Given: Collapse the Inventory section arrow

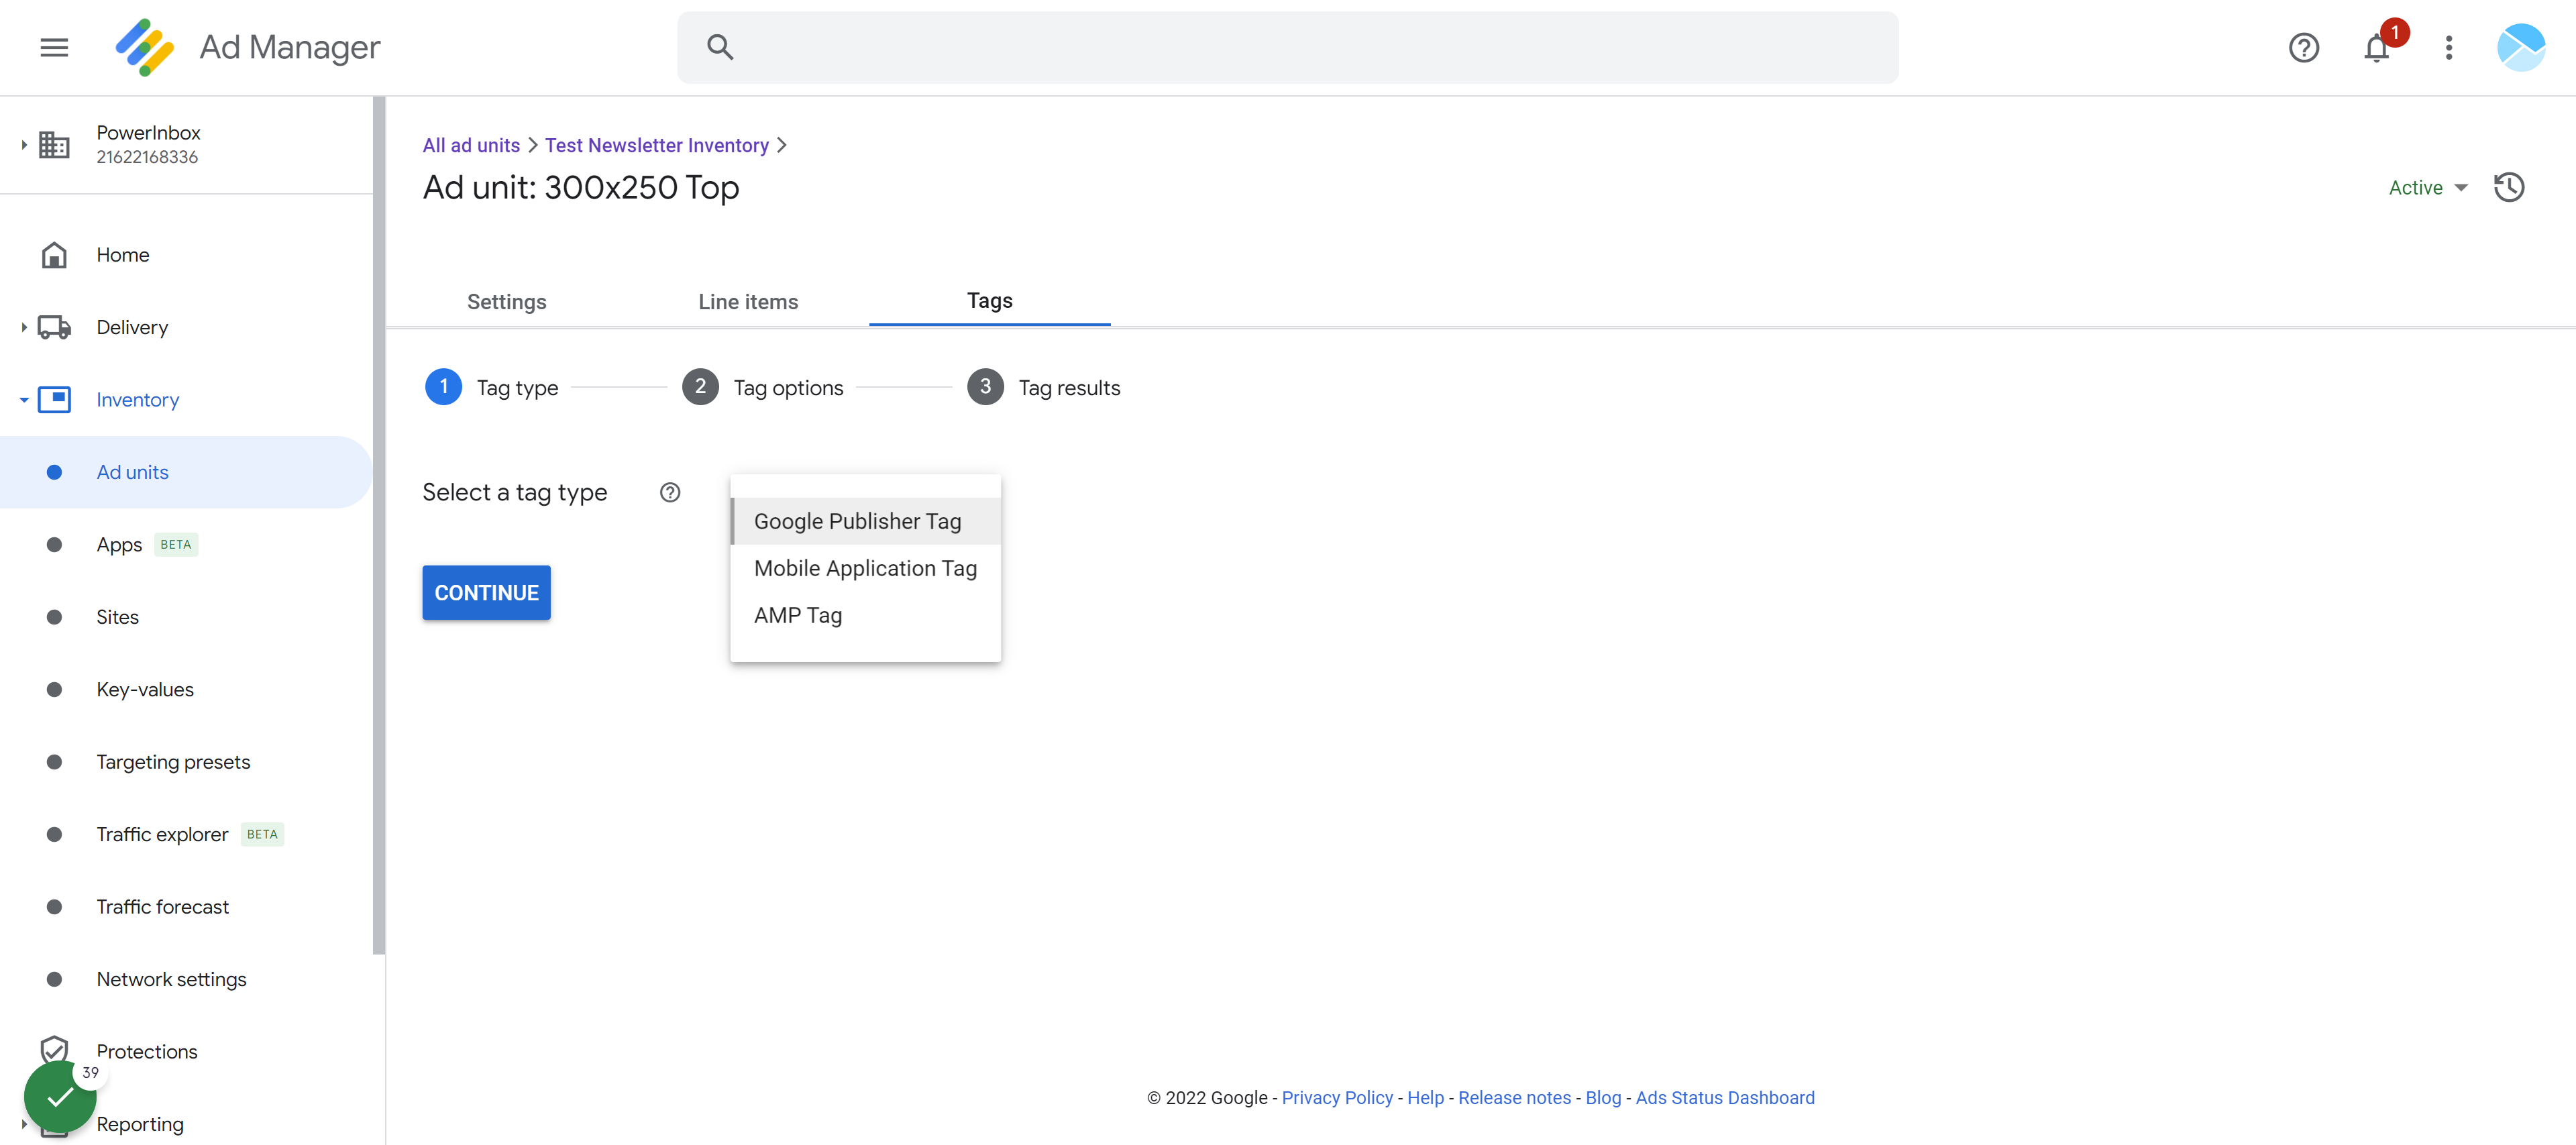Looking at the screenshot, I should pyautogui.click(x=24, y=400).
